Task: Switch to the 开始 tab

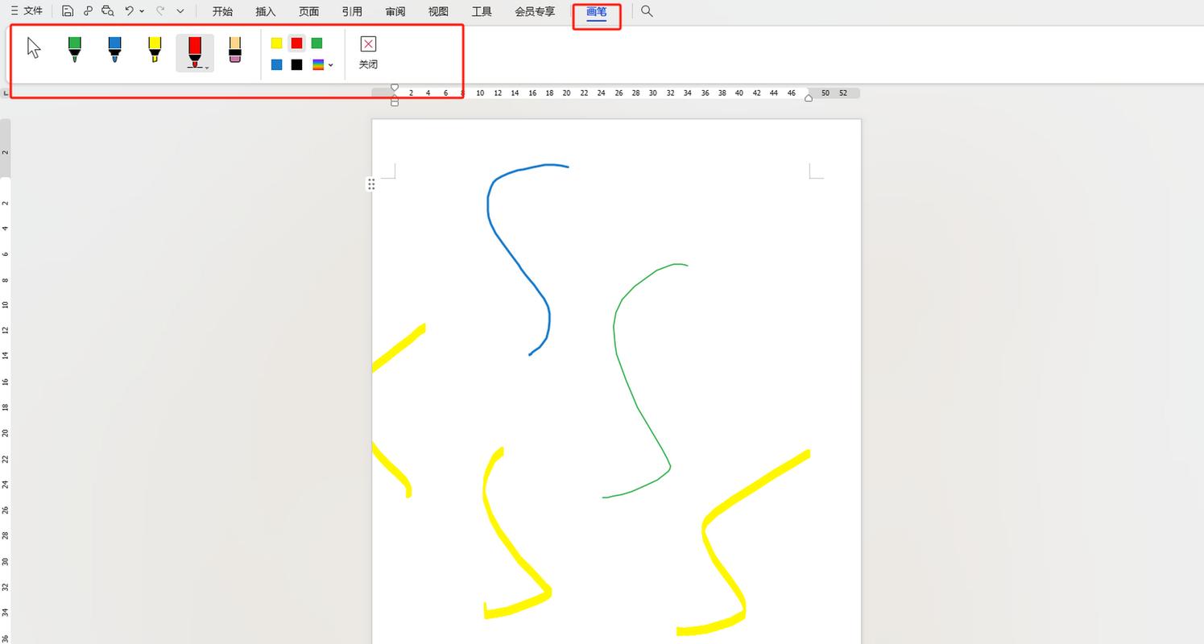Action: (222, 11)
